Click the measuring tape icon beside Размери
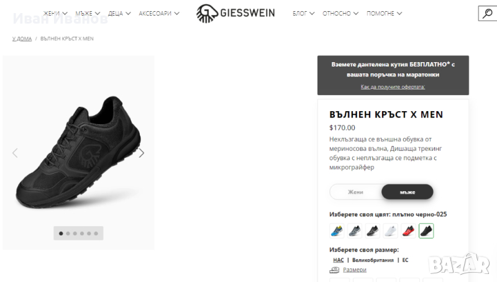This screenshot has width=497, height=282. point(334,270)
